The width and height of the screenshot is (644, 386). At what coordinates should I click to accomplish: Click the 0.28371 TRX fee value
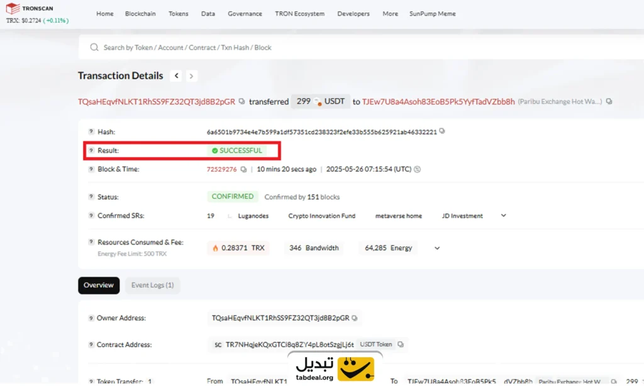click(243, 248)
